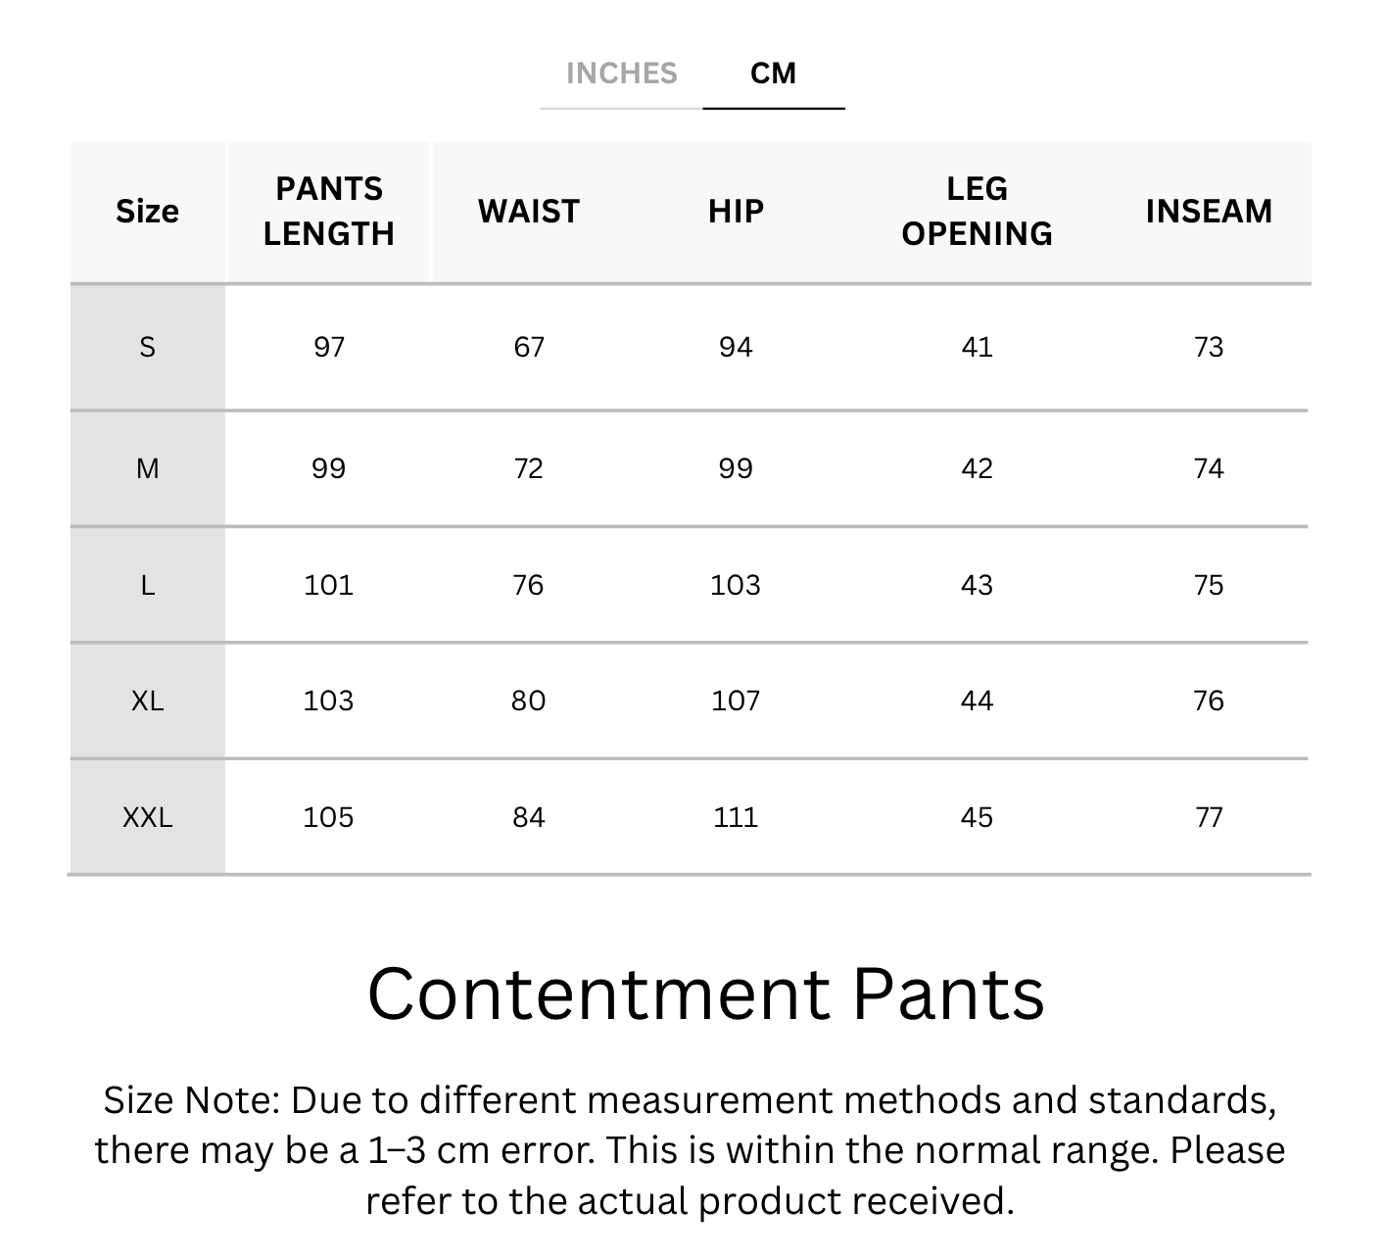Select the M size row label
Screen dimensions: 1385x1259
(147, 468)
